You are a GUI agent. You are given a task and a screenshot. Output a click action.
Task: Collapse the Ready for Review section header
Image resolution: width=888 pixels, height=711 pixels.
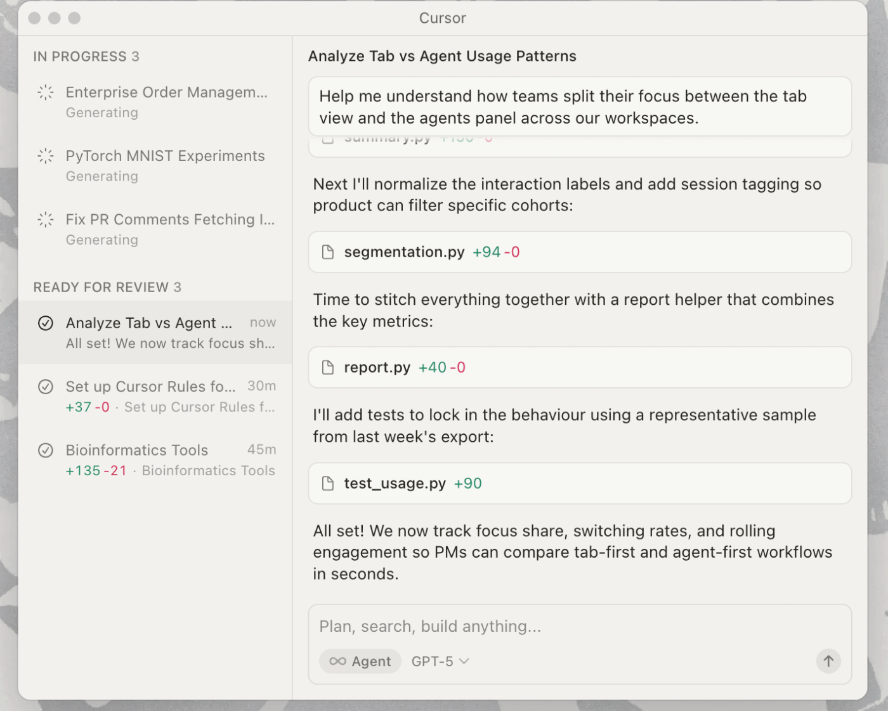tap(107, 288)
